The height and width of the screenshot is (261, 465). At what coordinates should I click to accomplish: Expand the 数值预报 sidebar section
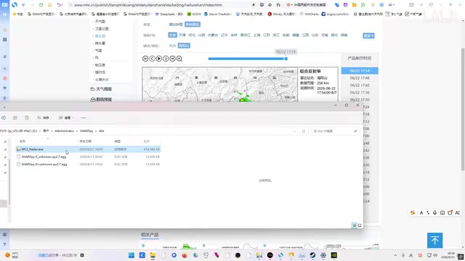101,99
